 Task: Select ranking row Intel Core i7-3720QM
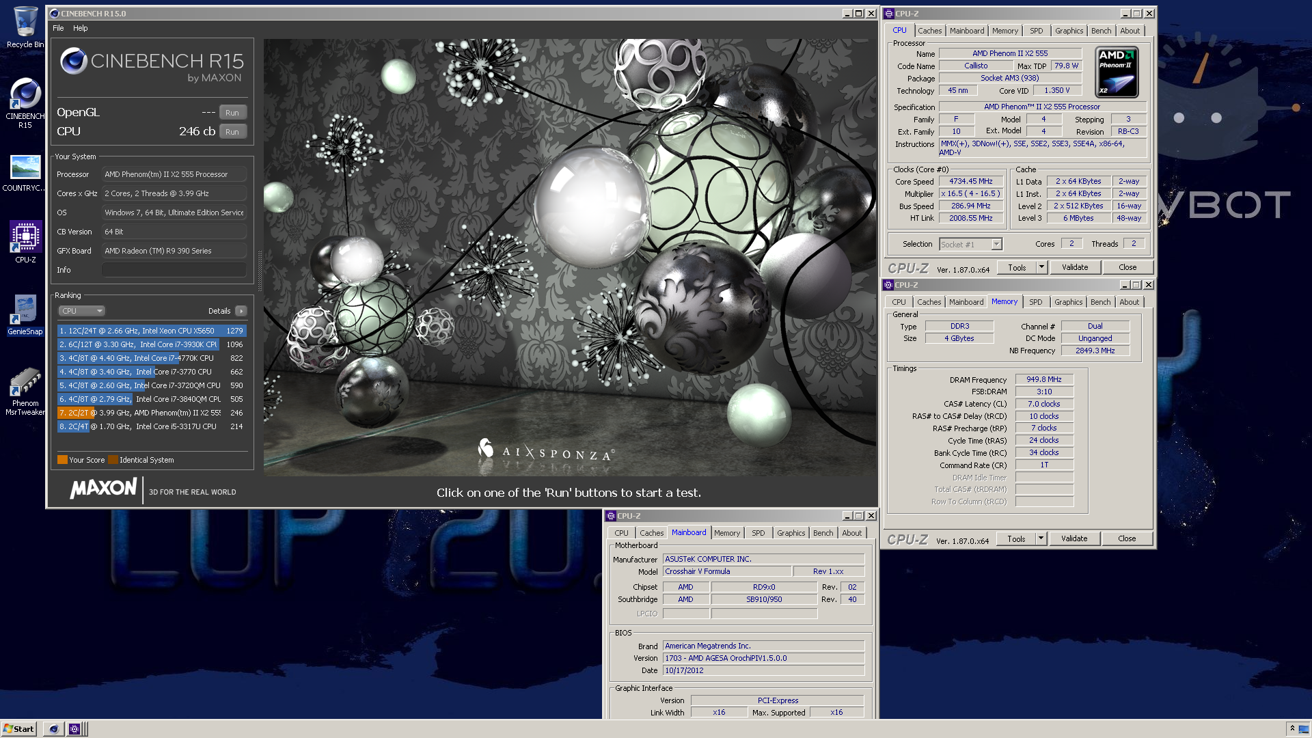151,385
